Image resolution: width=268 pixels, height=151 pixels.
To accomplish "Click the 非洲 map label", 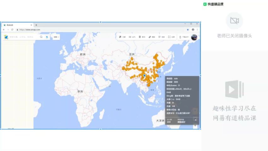I will point(80,91).
